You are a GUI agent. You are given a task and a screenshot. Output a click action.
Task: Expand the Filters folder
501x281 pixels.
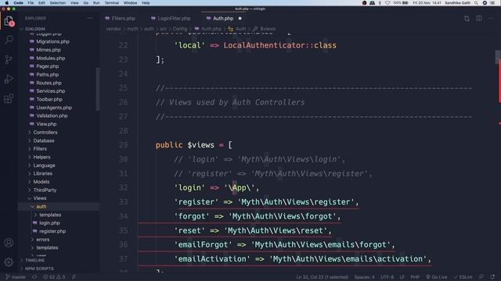coord(40,149)
